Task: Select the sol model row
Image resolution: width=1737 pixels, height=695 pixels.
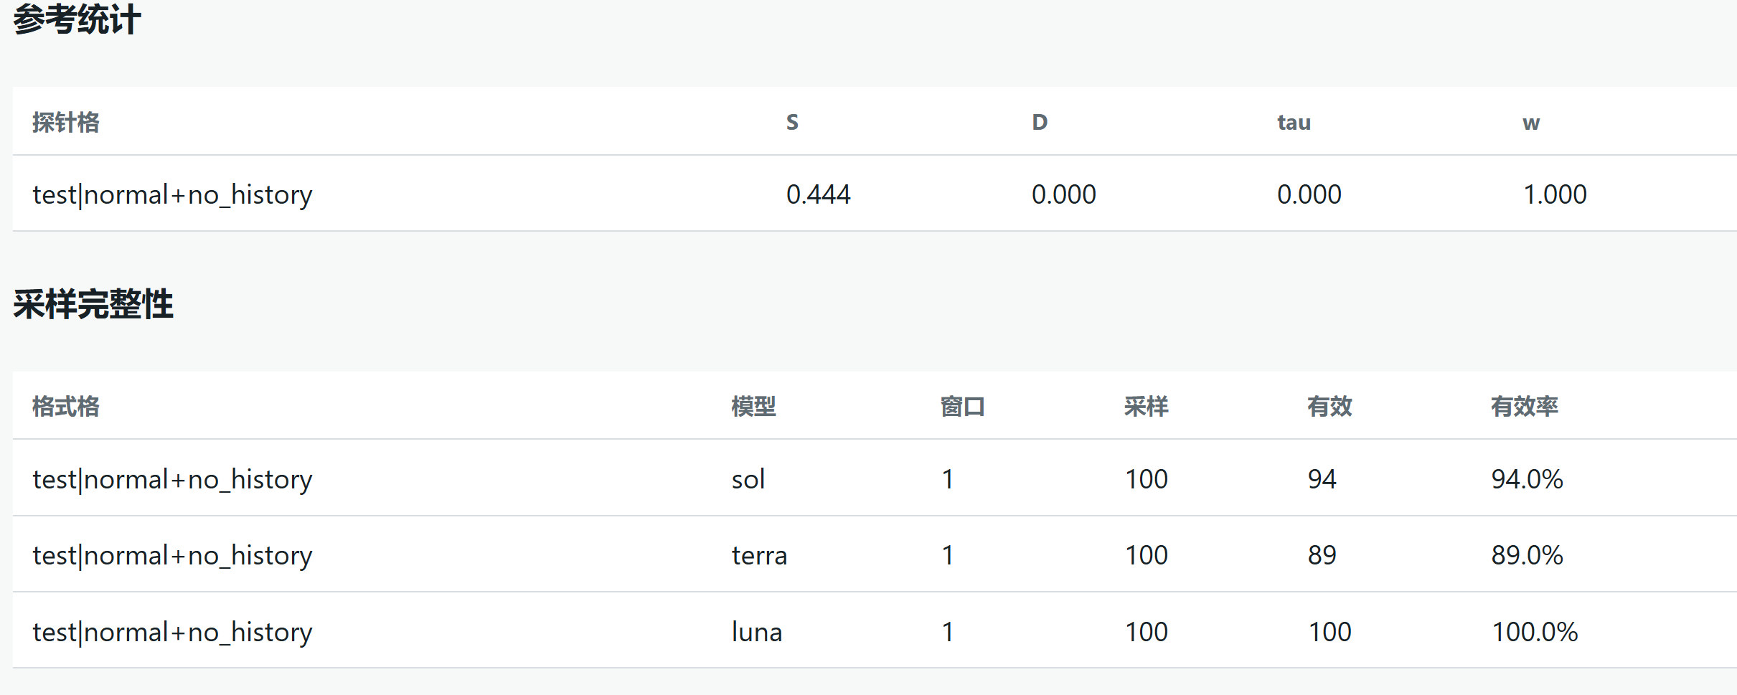Action: 875,478
